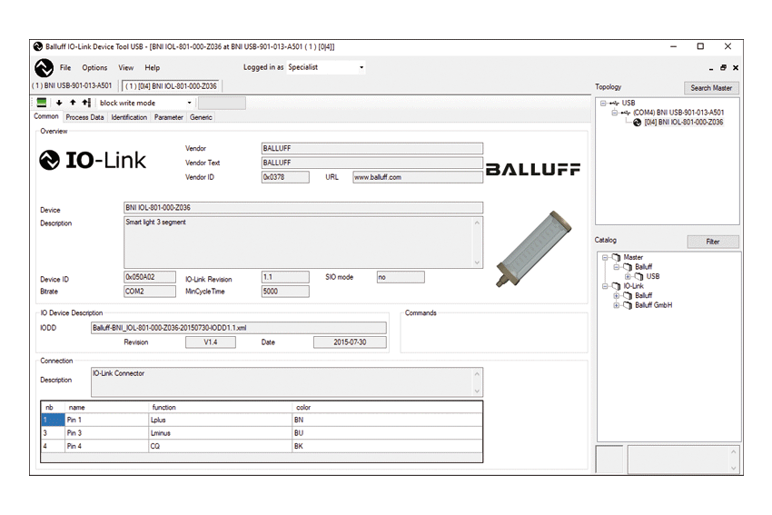Screen dimensions: 772x515
Task: Click the Master folder icon in Catalog
Action: [x=616, y=257]
